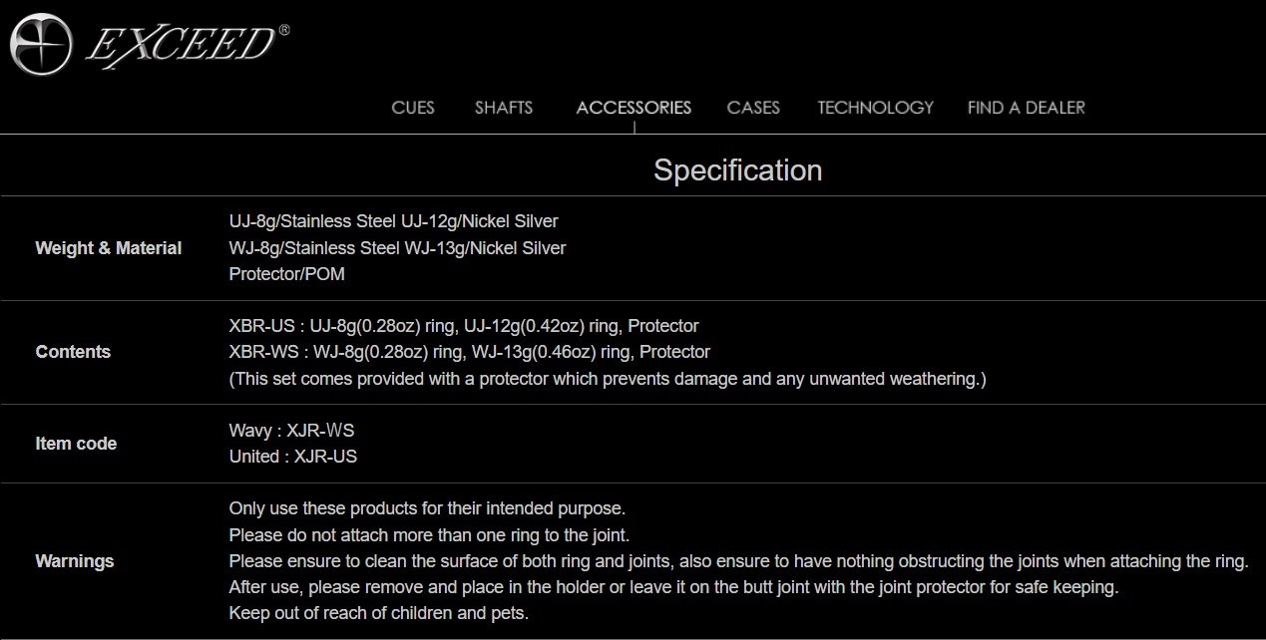Click the United : XJR-US item code

pyautogui.click(x=293, y=457)
